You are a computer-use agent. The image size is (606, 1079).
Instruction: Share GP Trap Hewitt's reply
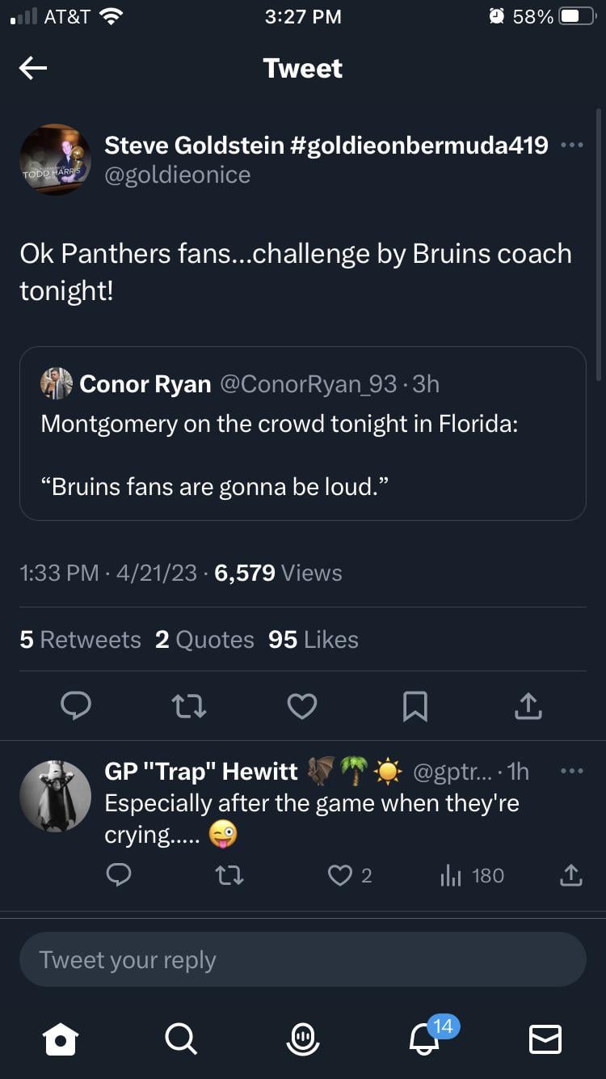click(x=570, y=875)
